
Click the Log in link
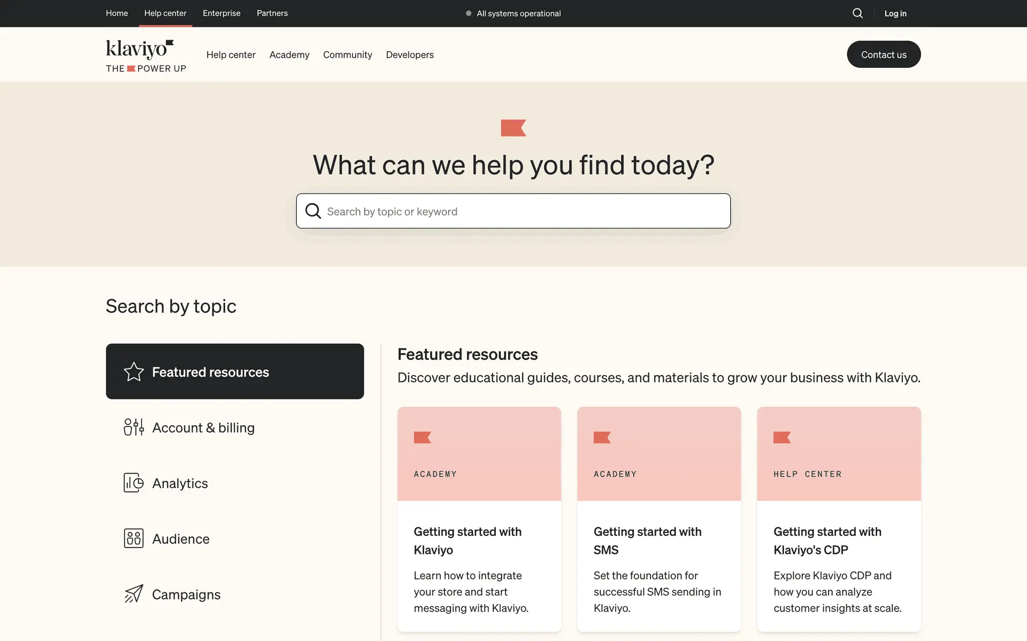click(895, 13)
